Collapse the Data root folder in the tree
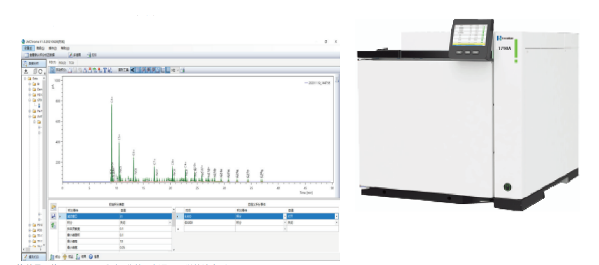This screenshot has width=599, height=265. click(24, 78)
